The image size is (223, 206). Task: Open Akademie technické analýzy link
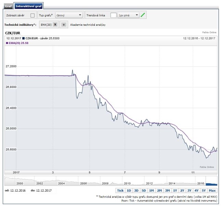88,25
